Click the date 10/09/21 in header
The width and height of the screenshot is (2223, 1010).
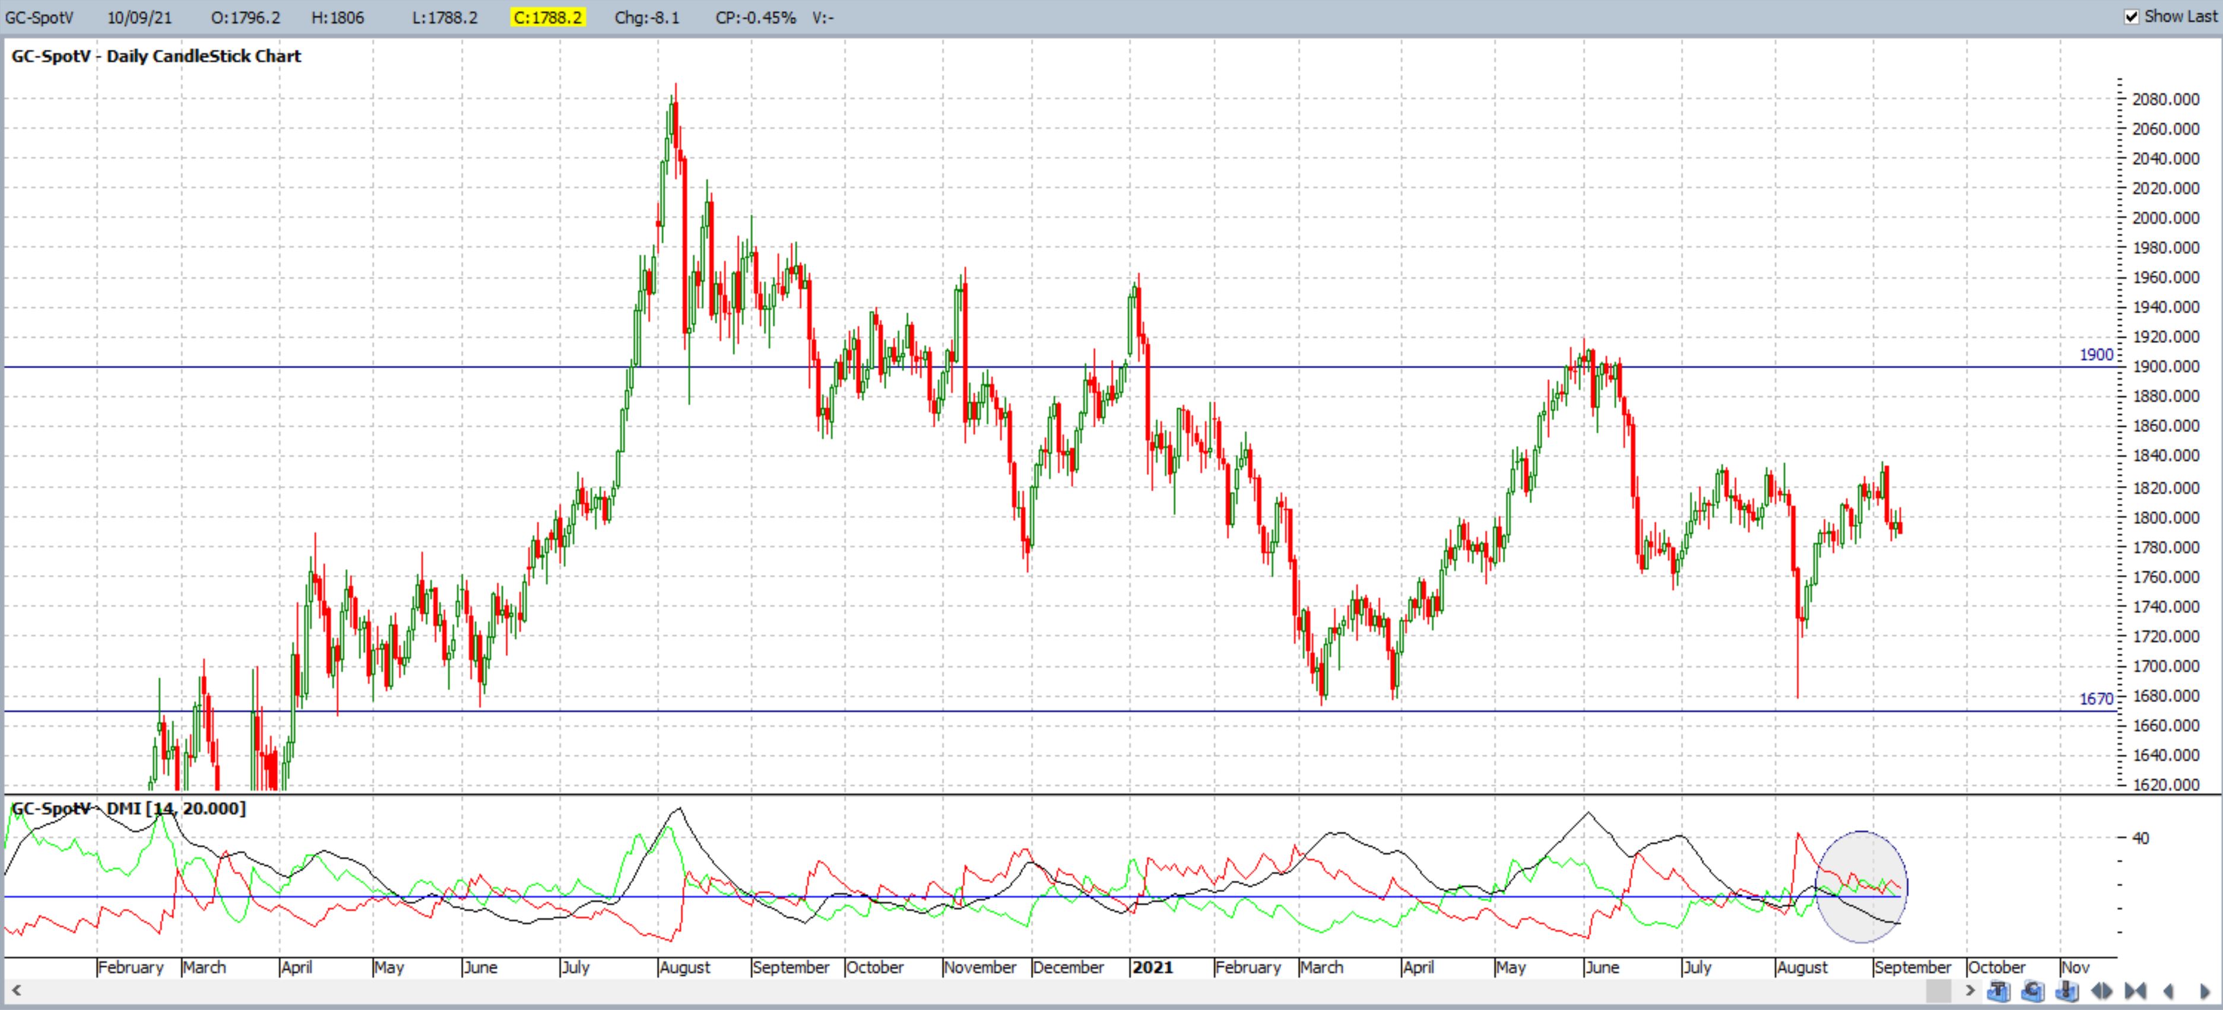(139, 17)
